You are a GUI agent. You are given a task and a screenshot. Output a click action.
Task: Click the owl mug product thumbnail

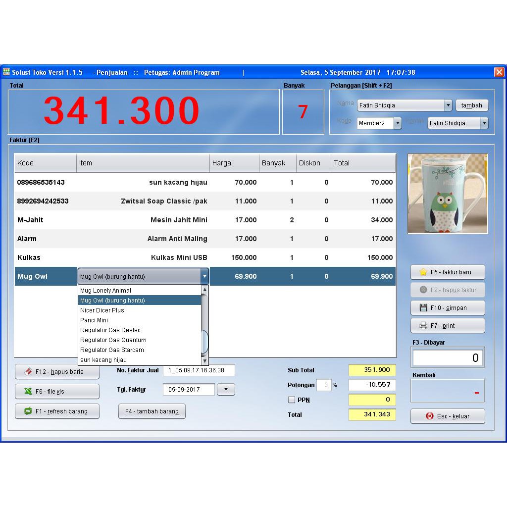click(x=447, y=194)
